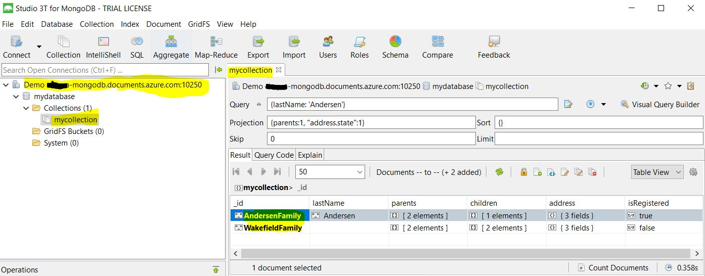
Task: Click the Feedback toolbar icon
Action: coord(494,47)
